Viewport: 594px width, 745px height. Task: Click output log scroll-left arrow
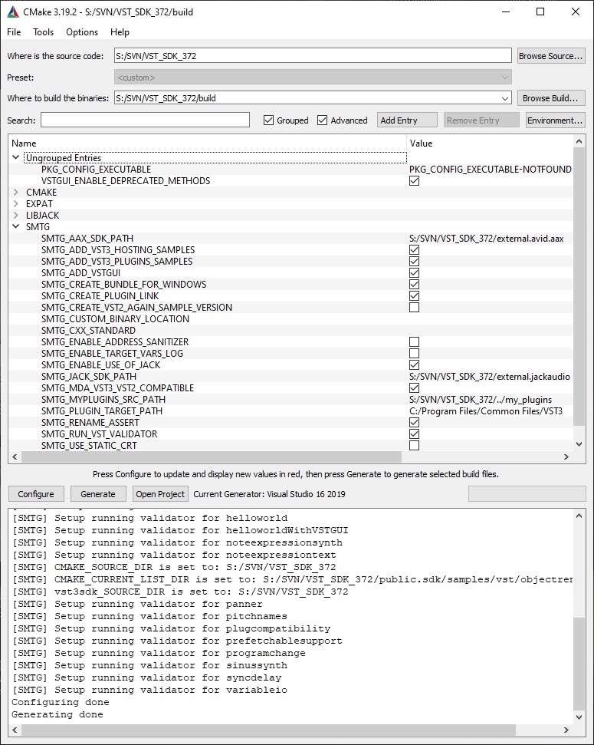(15, 730)
